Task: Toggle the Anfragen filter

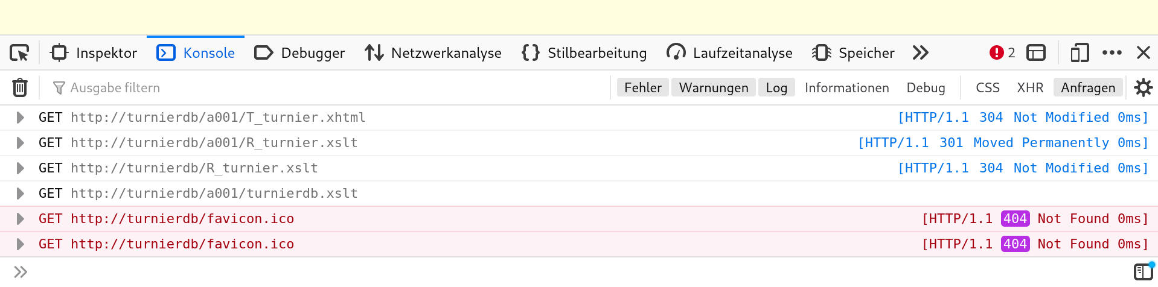Action: [x=1088, y=87]
